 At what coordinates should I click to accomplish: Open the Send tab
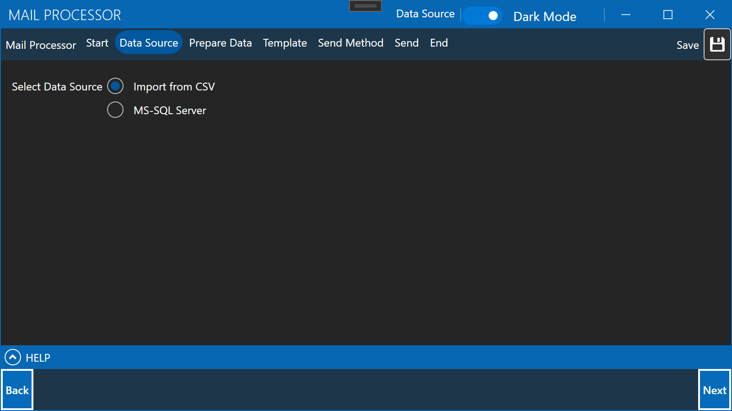pyautogui.click(x=407, y=42)
